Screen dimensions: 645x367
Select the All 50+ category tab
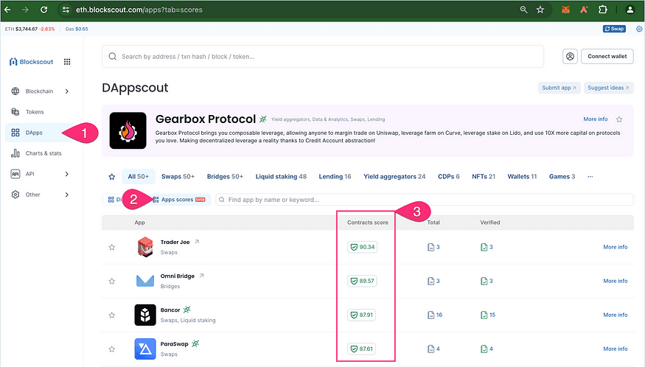(x=139, y=177)
